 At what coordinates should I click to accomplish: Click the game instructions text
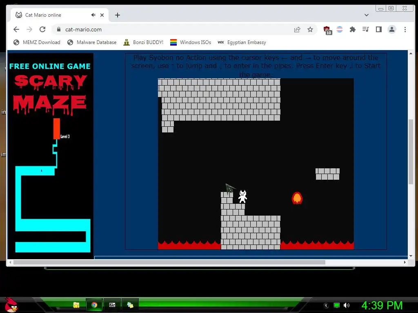click(x=256, y=66)
